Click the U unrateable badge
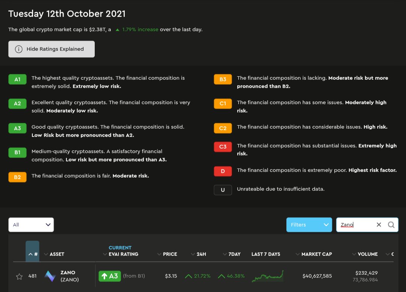 223,190
